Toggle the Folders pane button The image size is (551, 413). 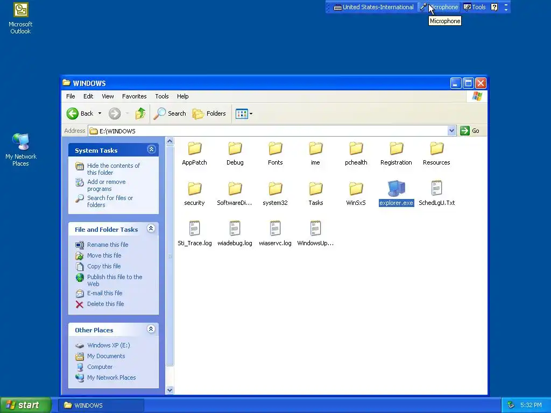[209, 113]
